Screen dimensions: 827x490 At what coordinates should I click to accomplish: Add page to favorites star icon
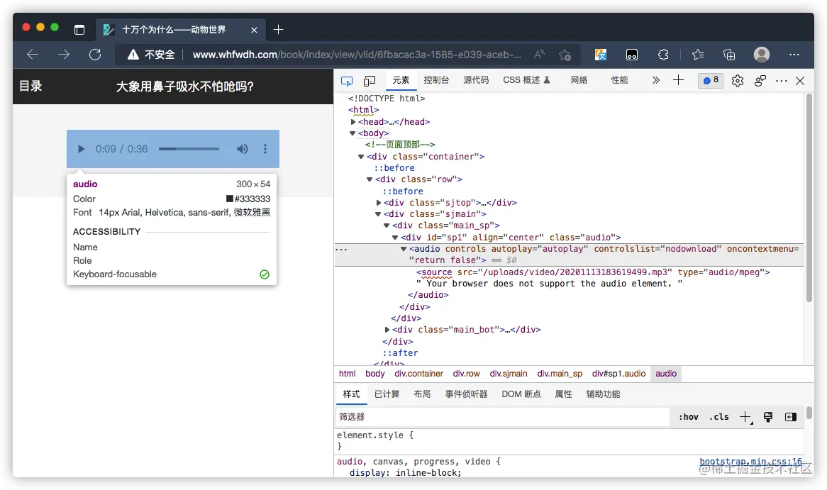(x=565, y=55)
